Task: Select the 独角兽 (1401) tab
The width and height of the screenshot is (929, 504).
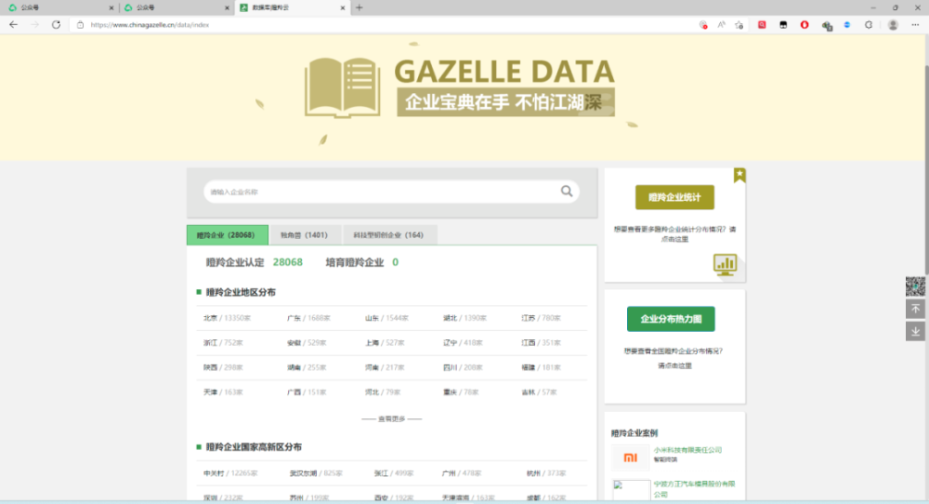Action: (305, 235)
